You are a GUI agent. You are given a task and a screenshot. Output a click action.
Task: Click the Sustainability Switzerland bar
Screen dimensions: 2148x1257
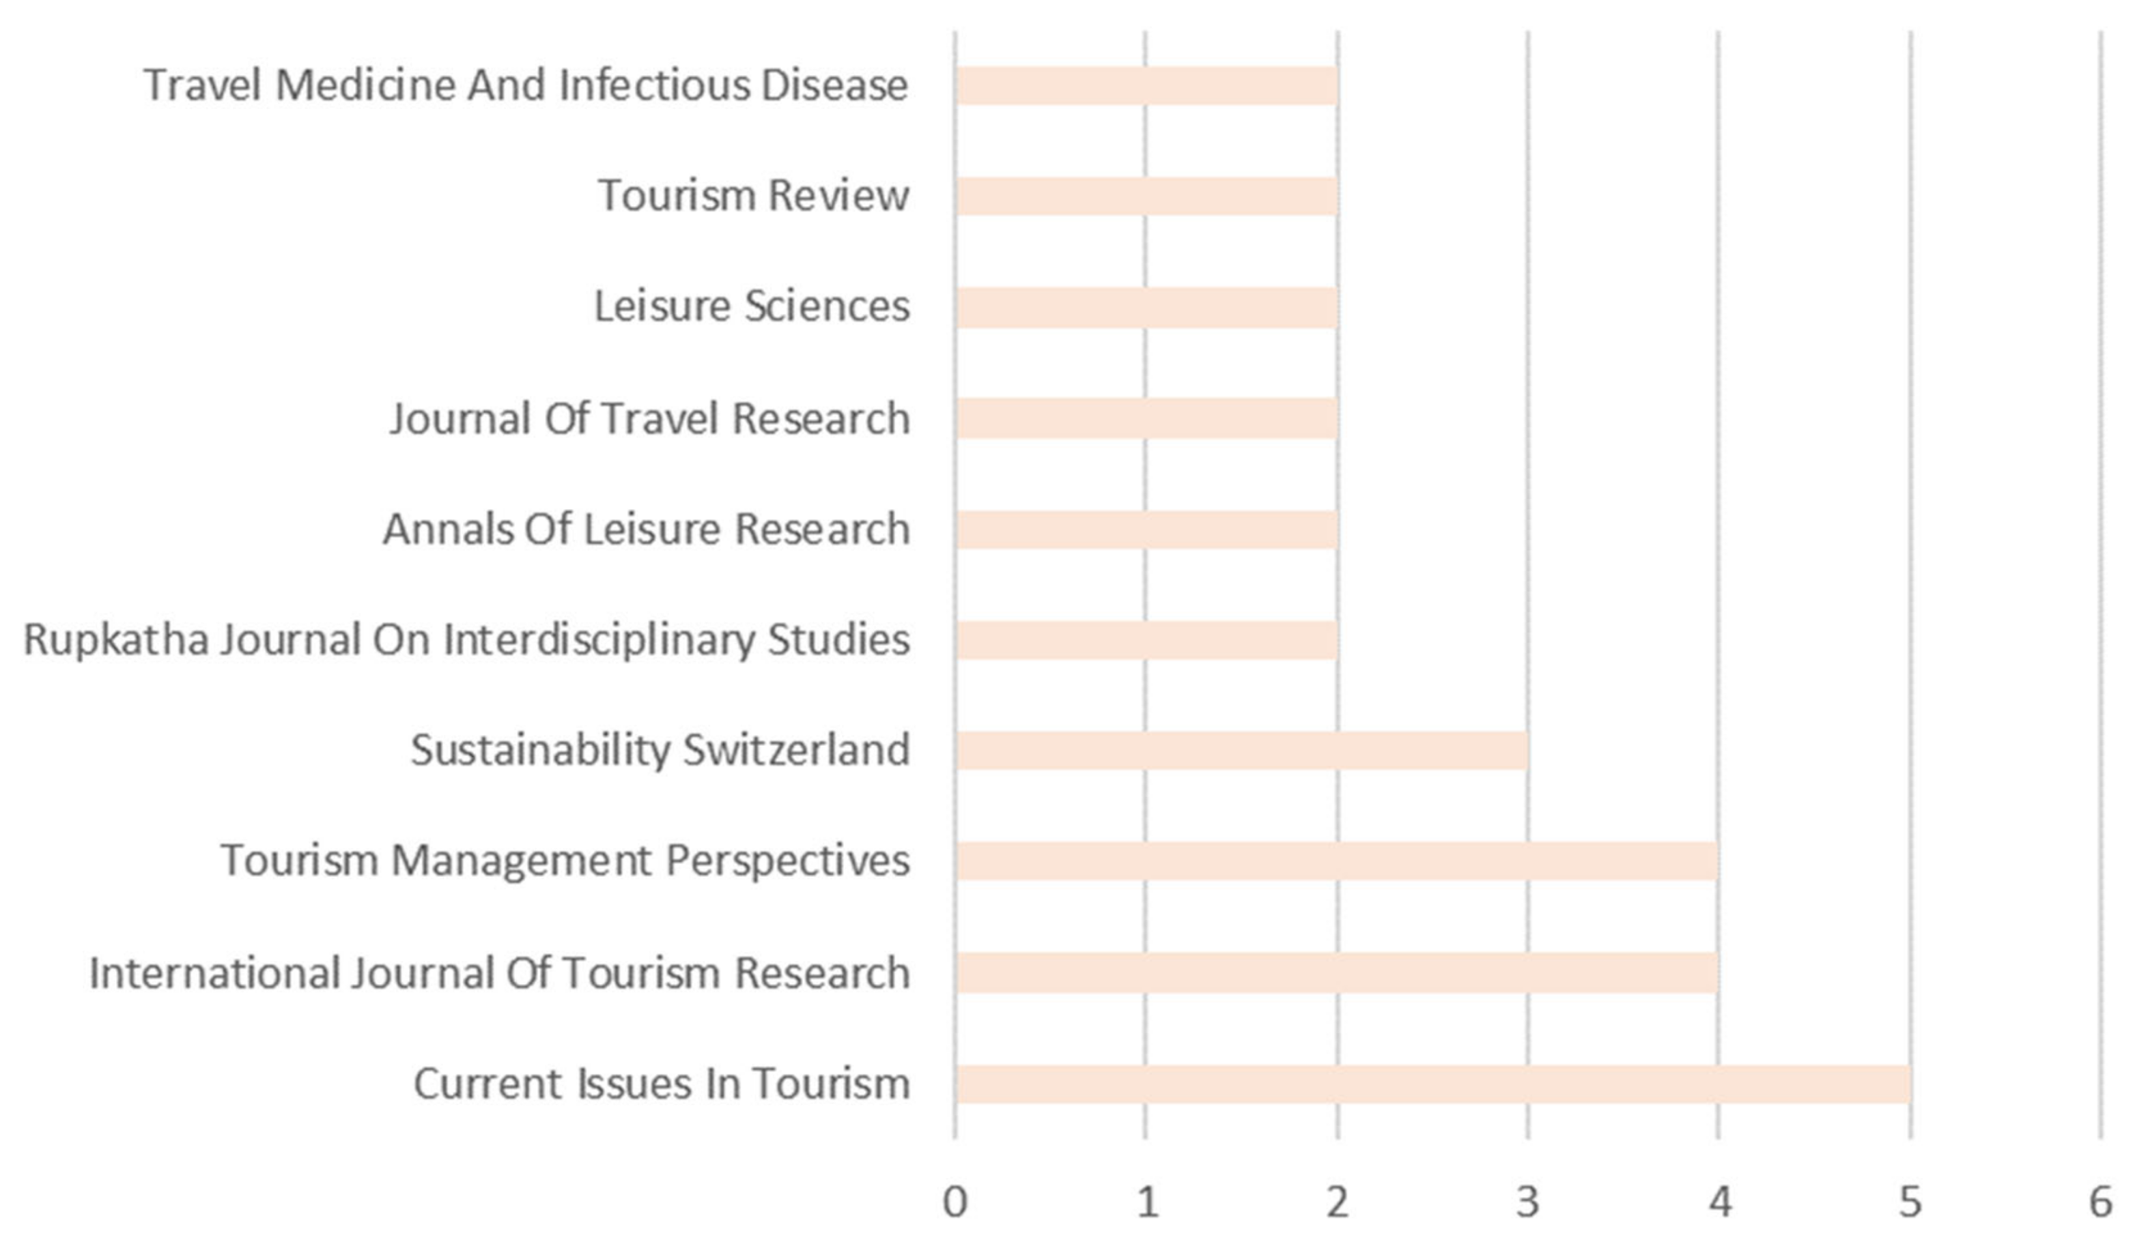pyautogui.click(x=1241, y=750)
